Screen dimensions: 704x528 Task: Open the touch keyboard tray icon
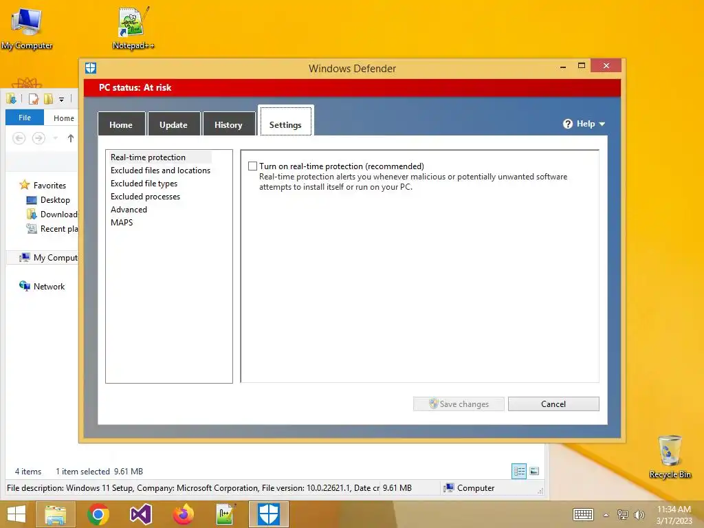(x=583, y=514)
